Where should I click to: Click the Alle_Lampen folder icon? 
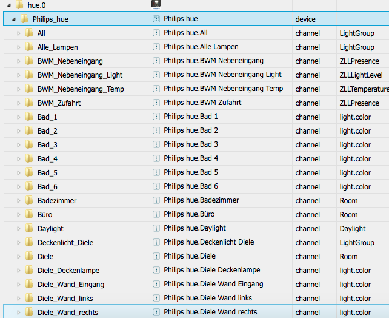(29, 47)
